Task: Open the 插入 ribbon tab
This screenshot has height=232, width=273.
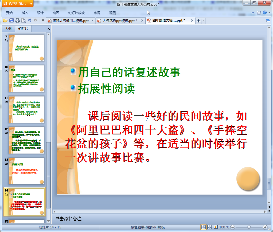Action: point(25,13)
